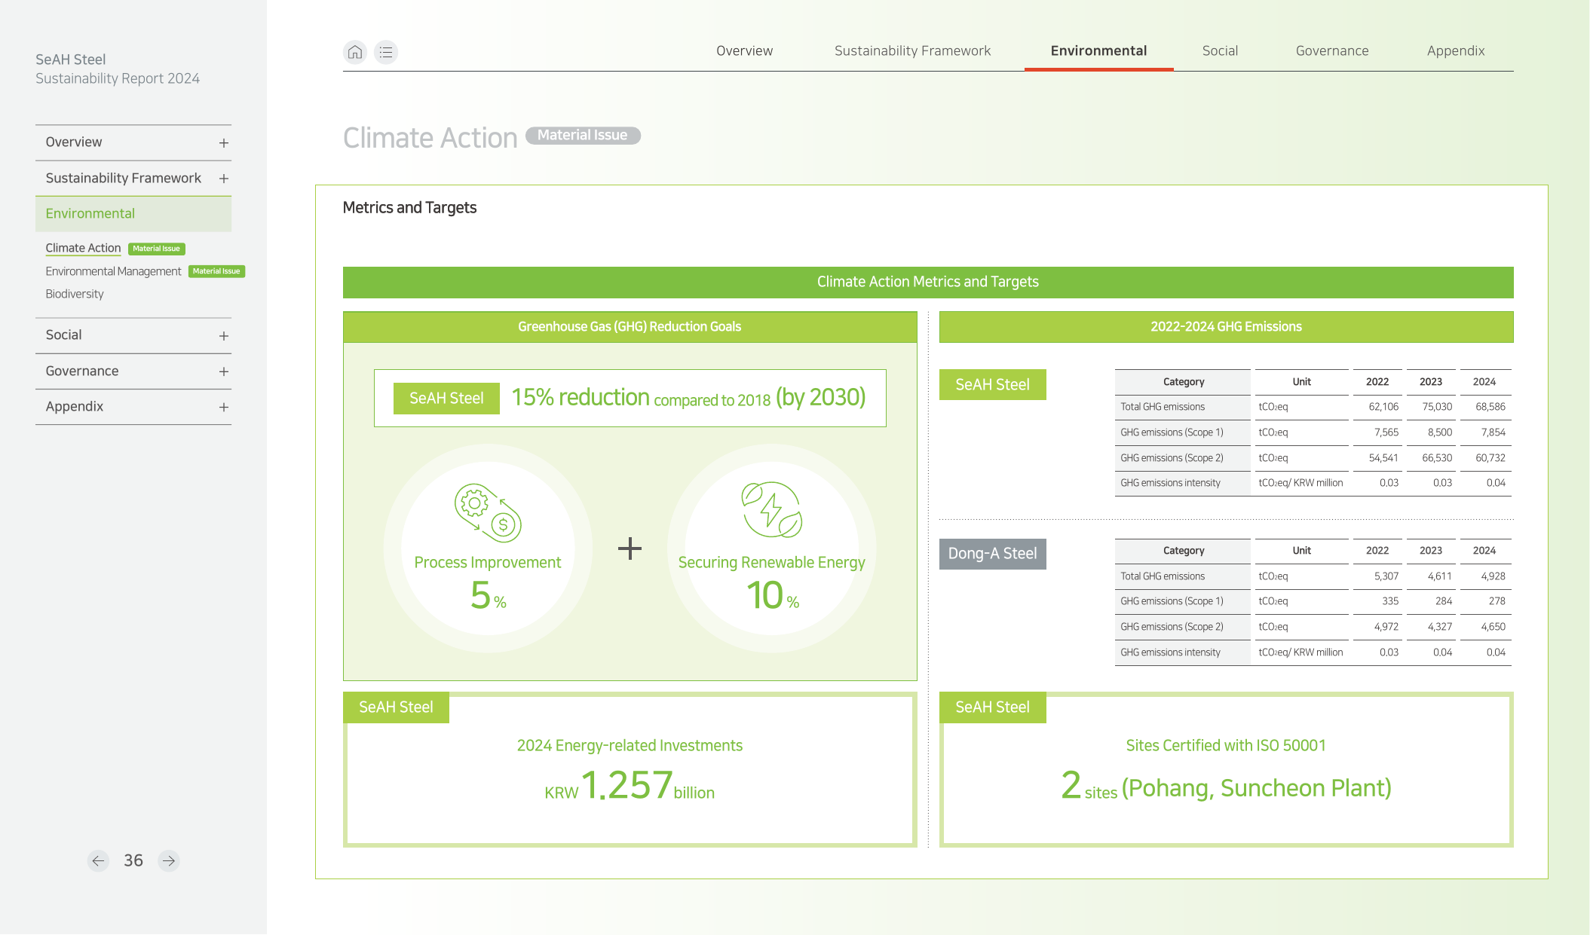Screen dimensions: 1590x935
Task: Click Overview label in sidebar
Action: pos(74,142)
